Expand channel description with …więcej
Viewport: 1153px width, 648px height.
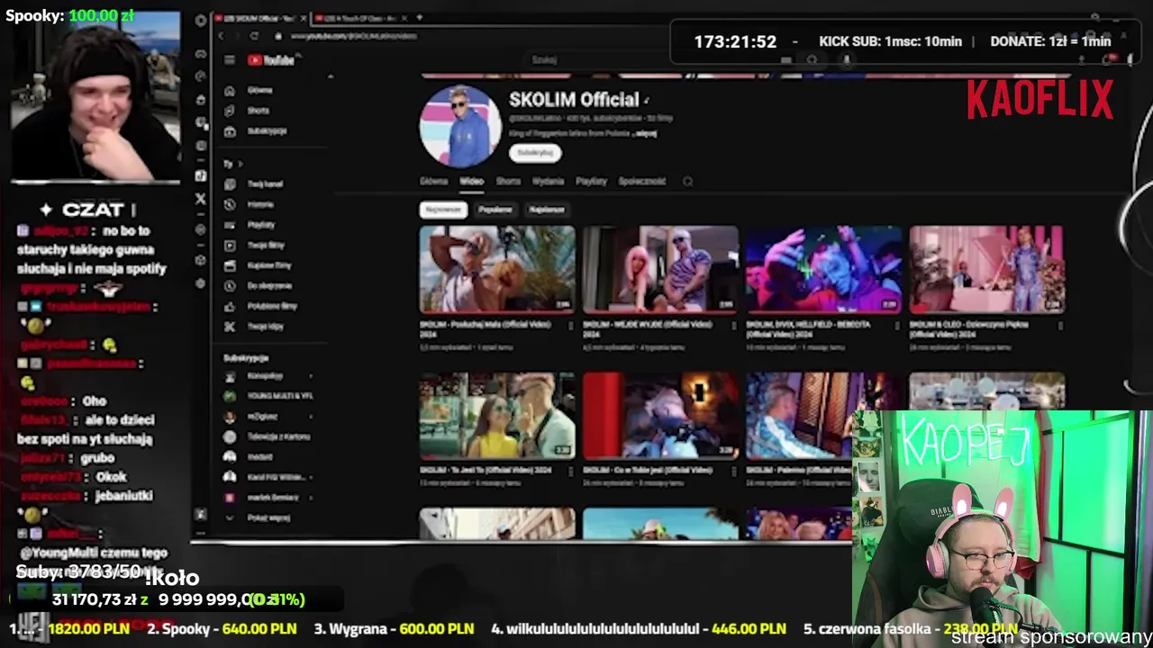point(645,133)
